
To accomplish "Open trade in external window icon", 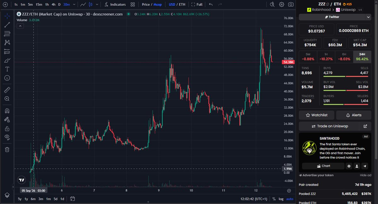I will point(365,126).
